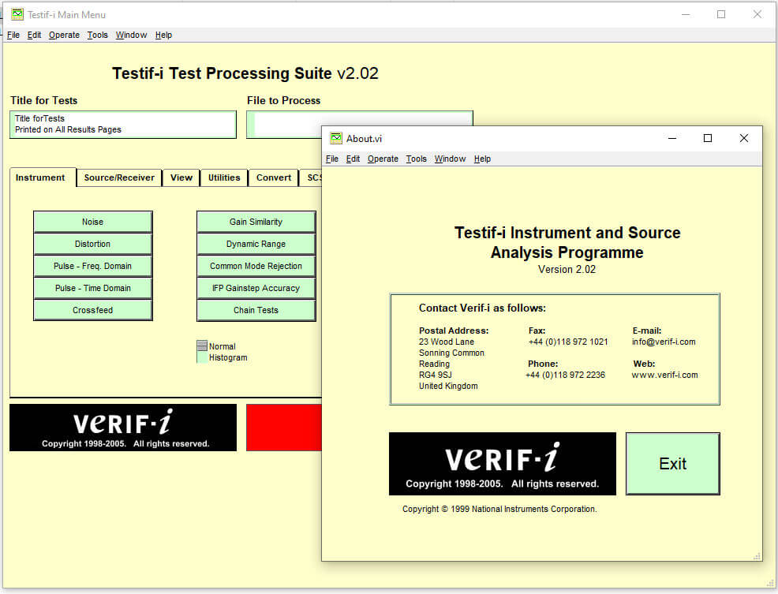Viewport: 778px width, 594px height.
Task: Click the Testif-i Main Menu title icon
Action: 17,14
